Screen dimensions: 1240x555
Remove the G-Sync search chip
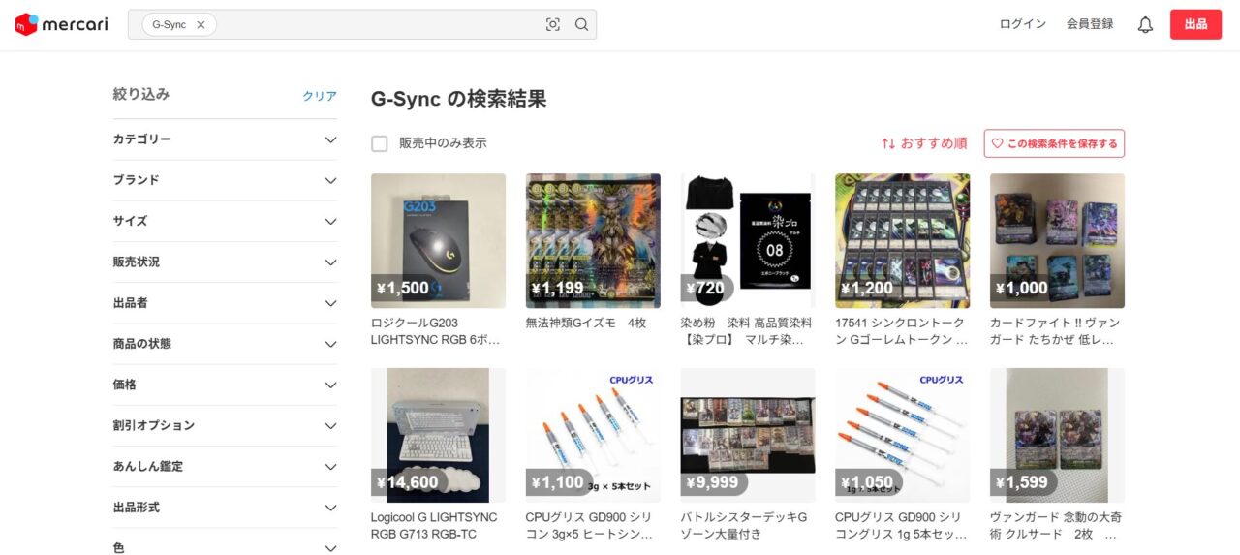pos(201,25)
